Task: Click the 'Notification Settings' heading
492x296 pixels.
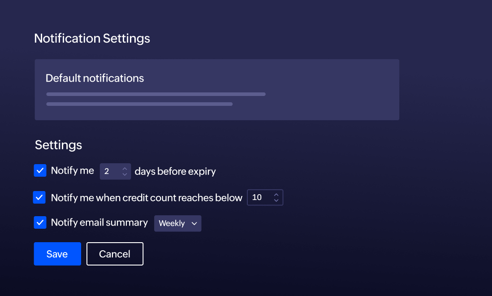Action: coord(92,38)
